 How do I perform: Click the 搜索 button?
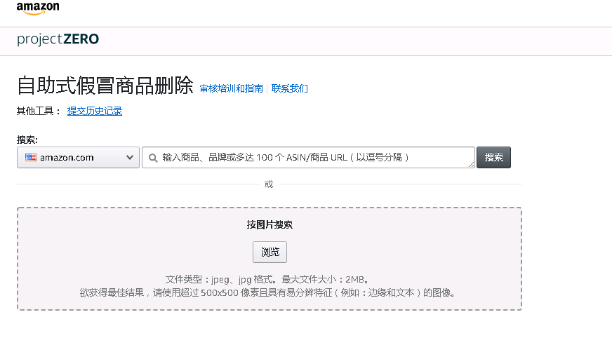pyautogui.click(x=493, y=158)
